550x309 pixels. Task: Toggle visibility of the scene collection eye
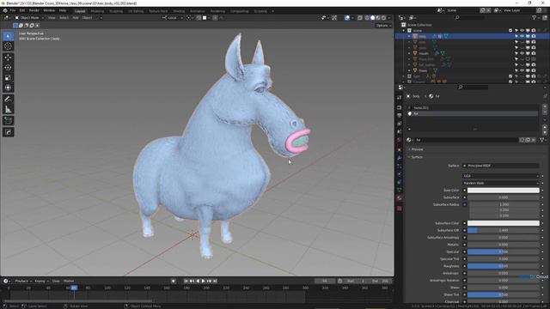(522, 31)
